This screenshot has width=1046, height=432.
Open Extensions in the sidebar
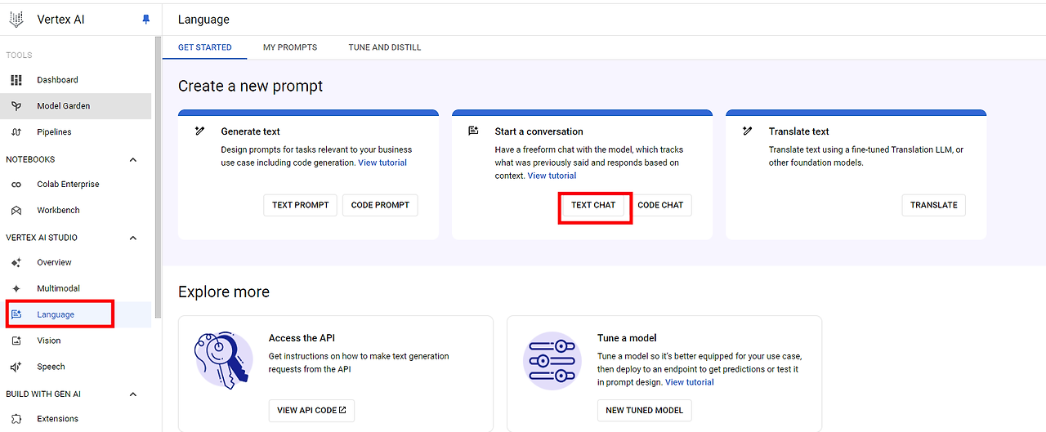pyautogui.click(x=75, y=419)
